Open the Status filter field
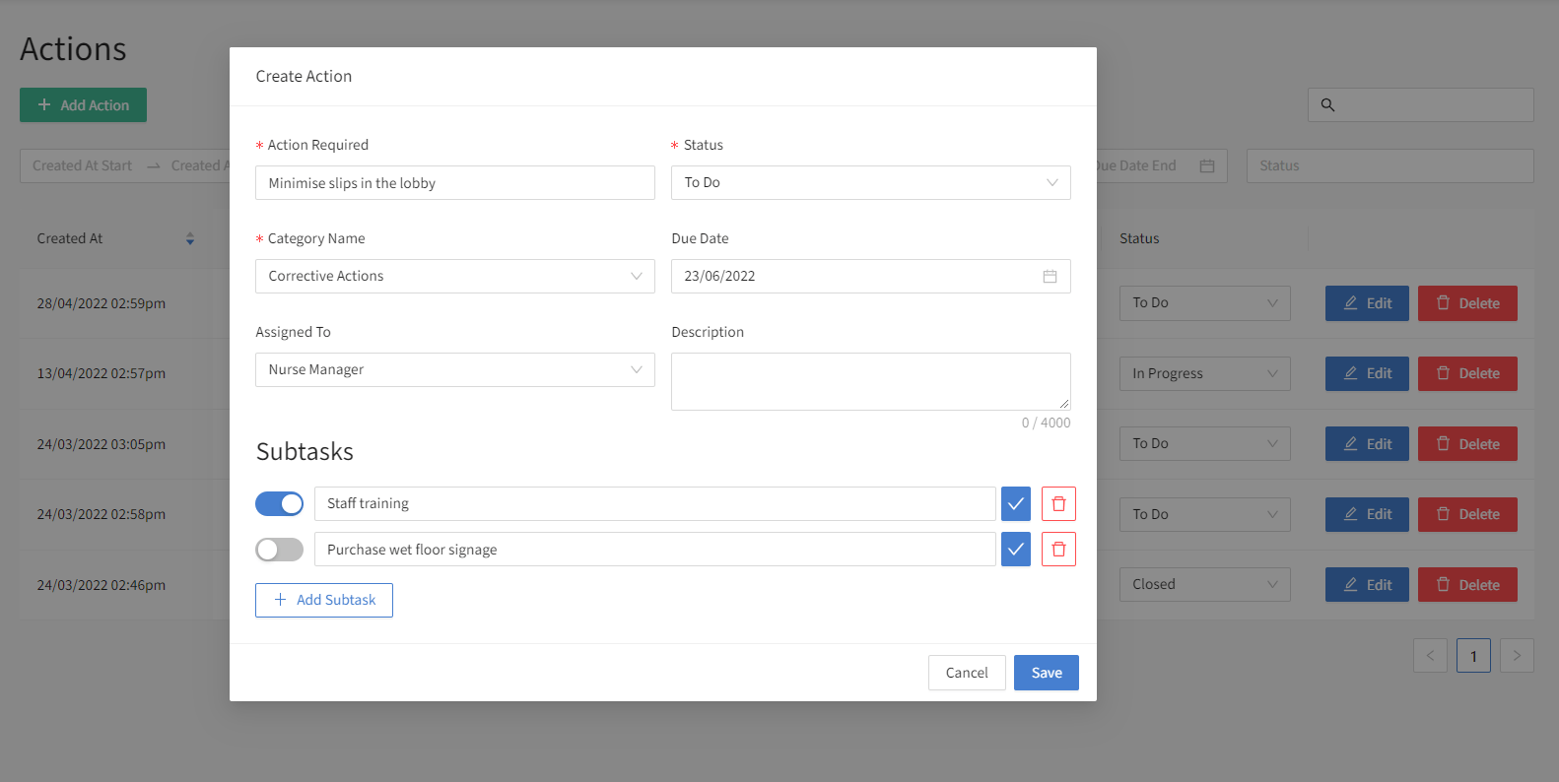The width and height of the screenshot is (1559, 782). 1390,165
